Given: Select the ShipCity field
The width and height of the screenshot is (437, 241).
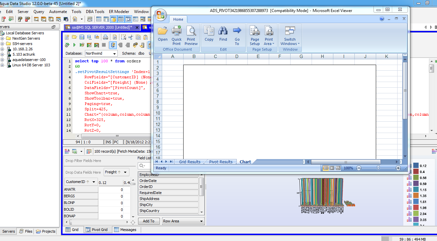Looking at the screenshot, I should (169, 205).
